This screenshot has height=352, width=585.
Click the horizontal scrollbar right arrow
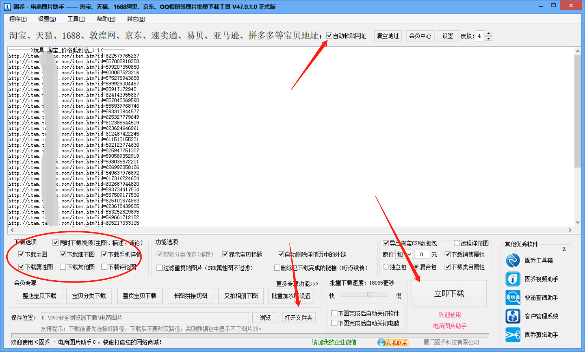(570, 230)
